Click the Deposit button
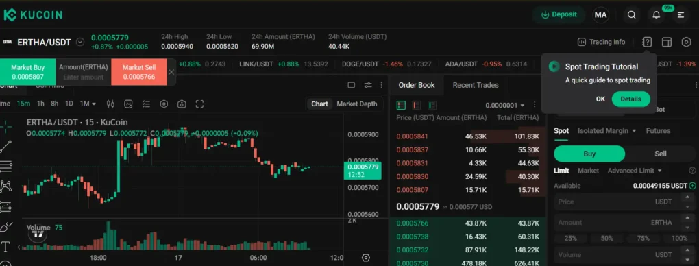 point(559,14)
